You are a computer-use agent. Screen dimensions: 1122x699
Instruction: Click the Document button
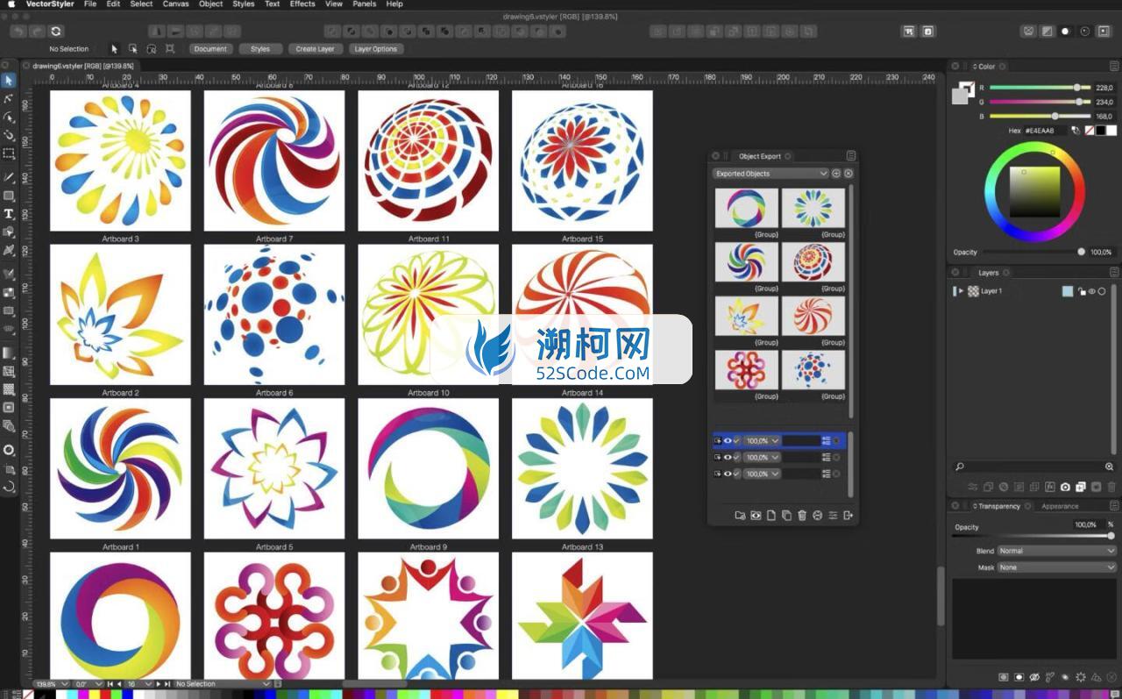coord(210,49)
